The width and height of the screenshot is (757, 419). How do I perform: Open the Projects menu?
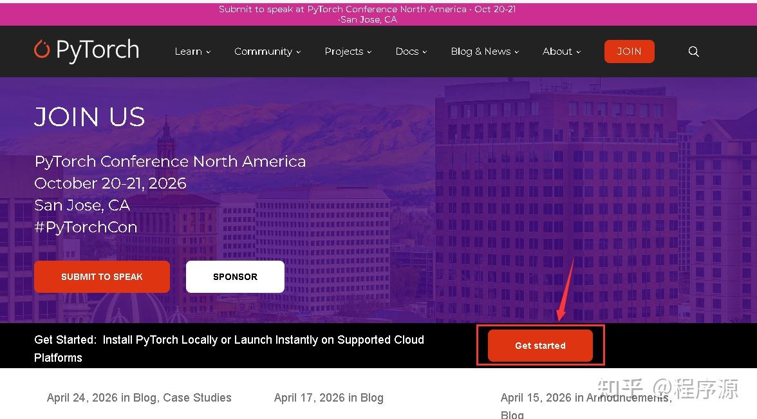[348, 51]
